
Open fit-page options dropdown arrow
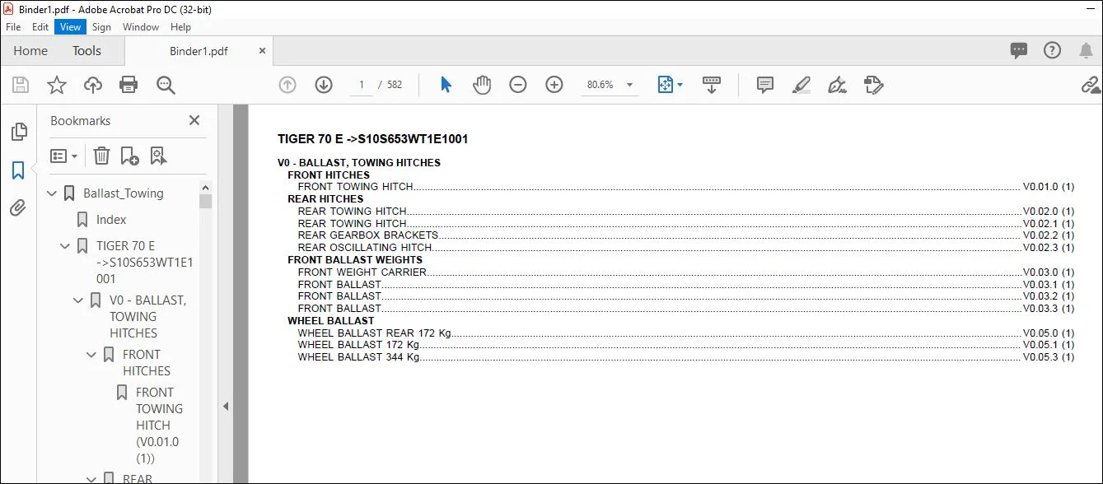[x=680, y=85]
